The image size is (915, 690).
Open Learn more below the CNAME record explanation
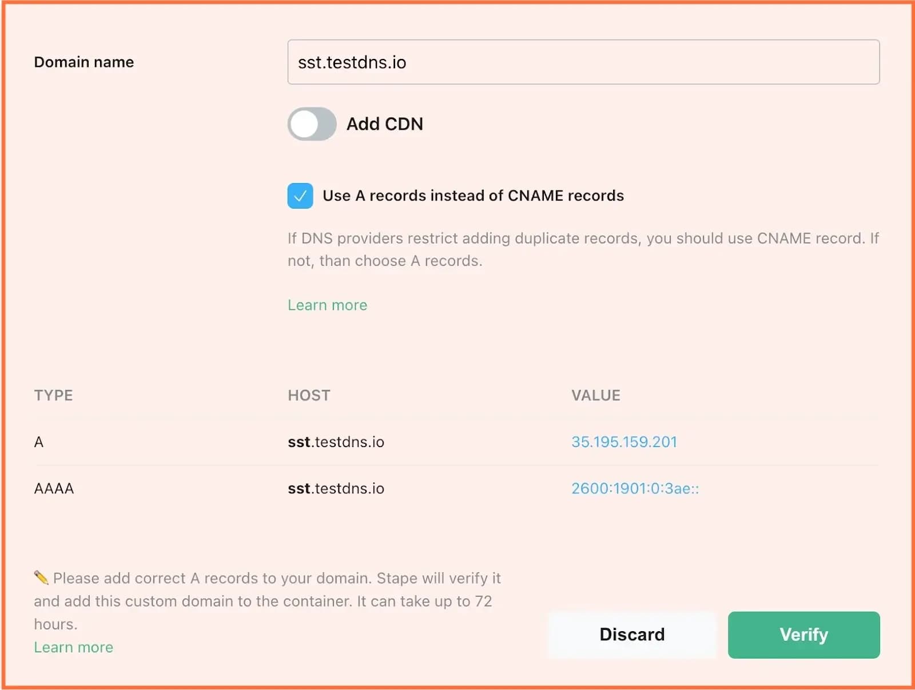point(327,305)
